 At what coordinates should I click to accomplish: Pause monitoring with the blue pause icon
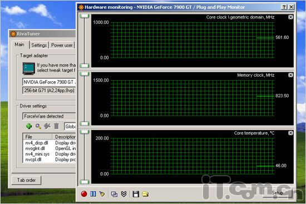coord(93,194)
